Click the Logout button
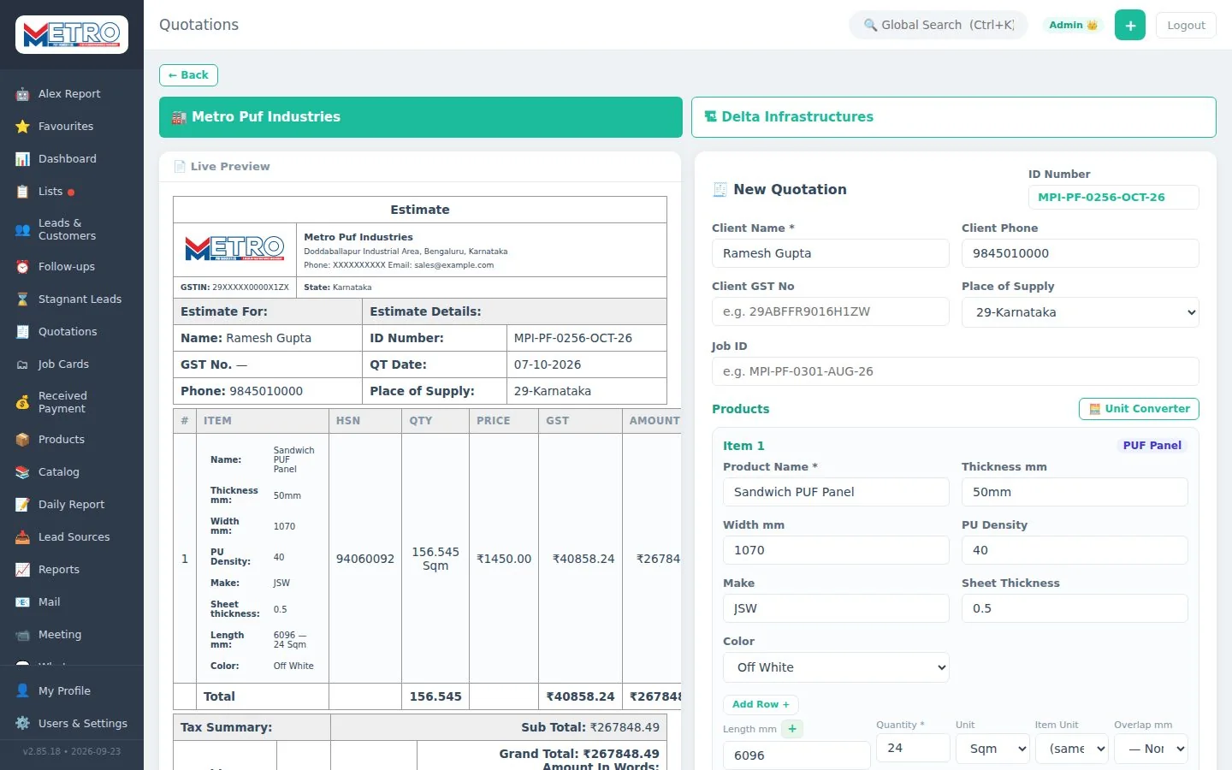Screen dimensions: 1232x770 pos(1186,25)
